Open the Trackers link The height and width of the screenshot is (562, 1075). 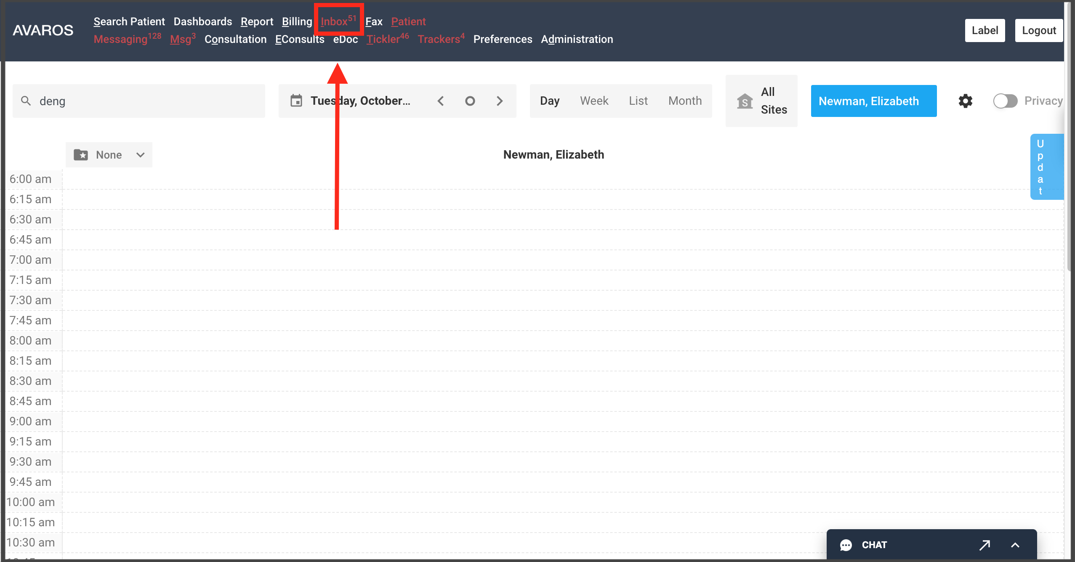[441, 39]
